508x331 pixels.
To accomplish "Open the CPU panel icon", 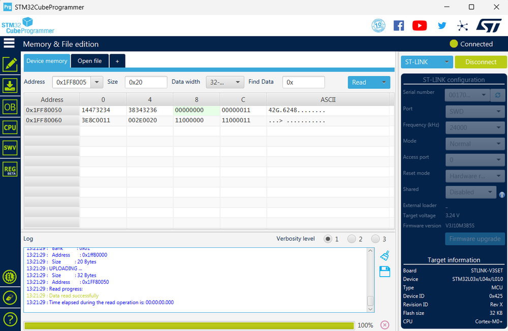I will pos(10,127).
